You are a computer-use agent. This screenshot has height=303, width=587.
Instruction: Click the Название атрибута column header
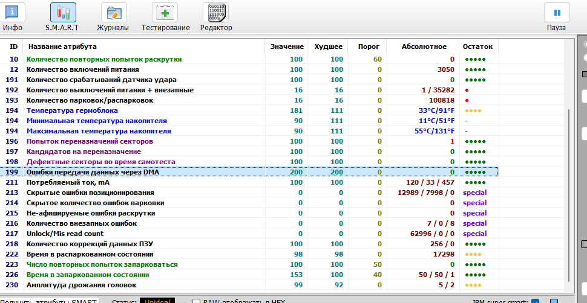pyautogui.click(x=62, y=46)
